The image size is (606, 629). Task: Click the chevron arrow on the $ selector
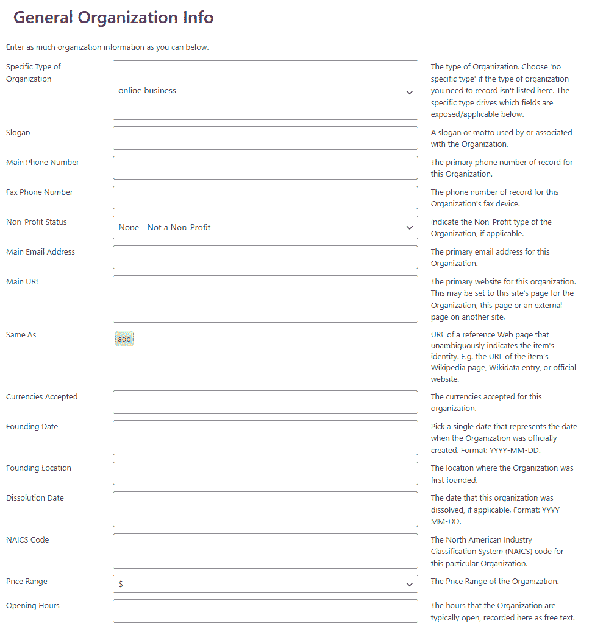click(410, 585)
